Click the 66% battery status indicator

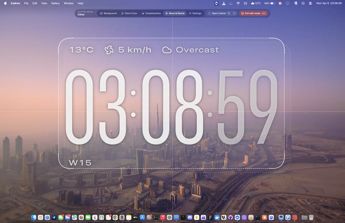click(x=270, y=3)
